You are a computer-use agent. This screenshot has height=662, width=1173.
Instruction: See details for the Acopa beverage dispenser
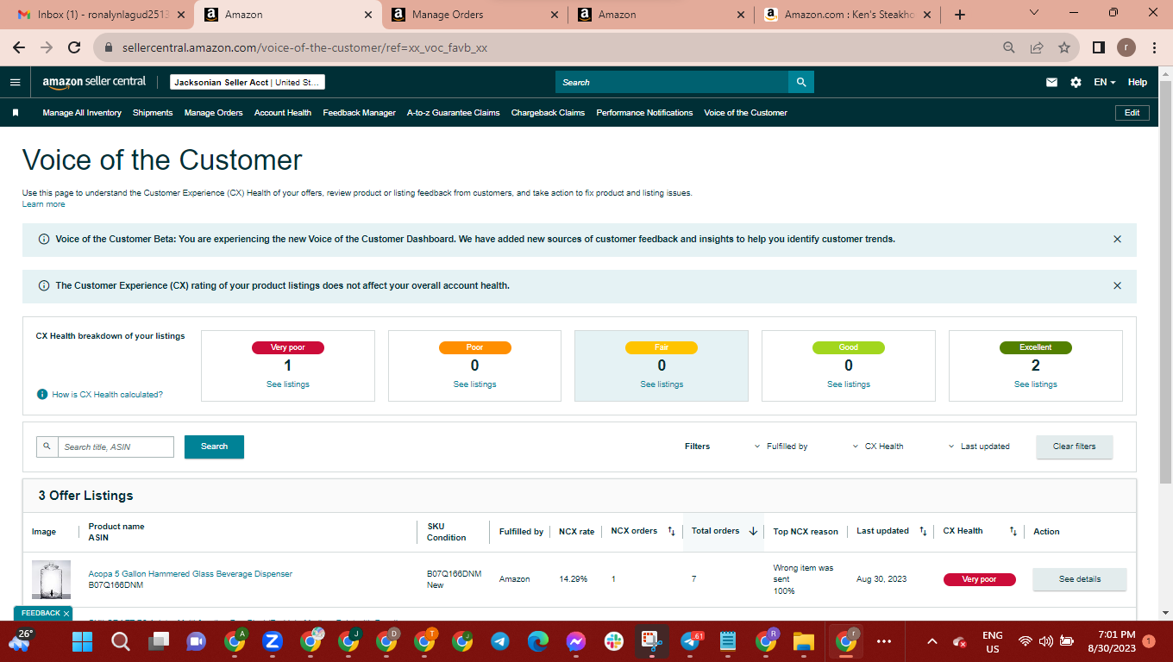[1080, 579]
